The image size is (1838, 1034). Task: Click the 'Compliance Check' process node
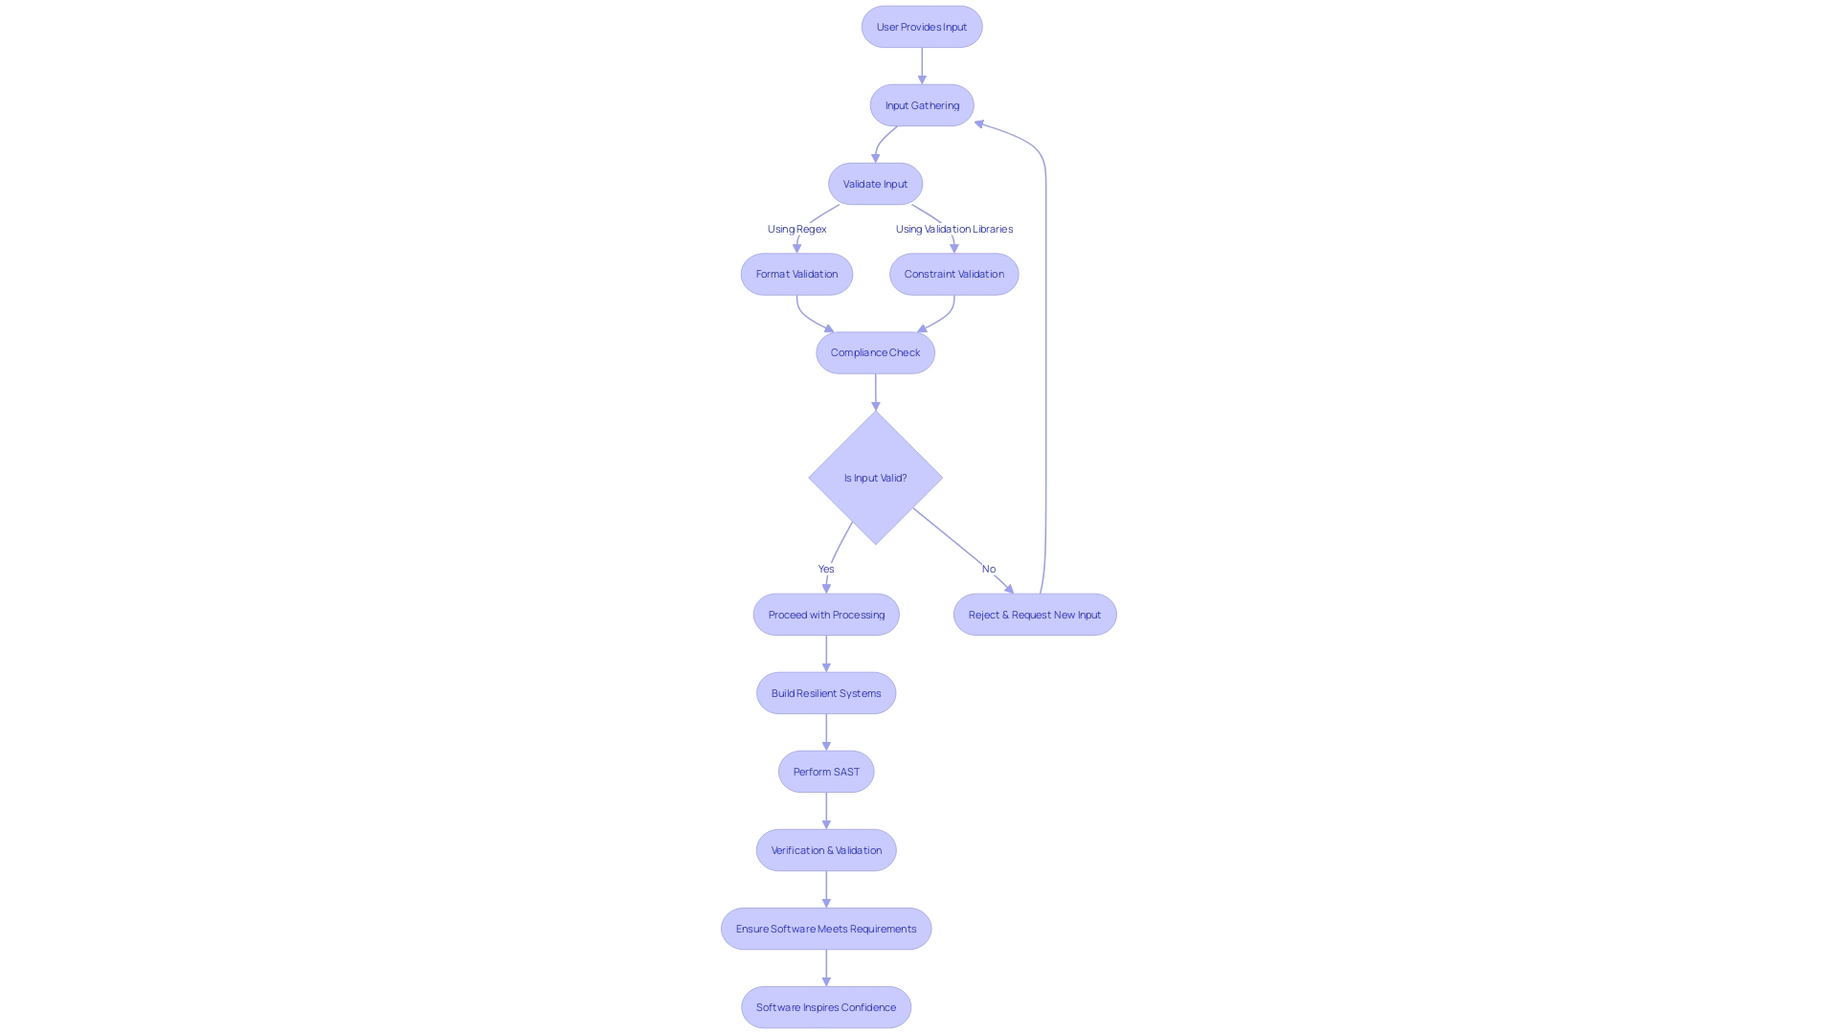pyautogui.click(x=875, y=352)
